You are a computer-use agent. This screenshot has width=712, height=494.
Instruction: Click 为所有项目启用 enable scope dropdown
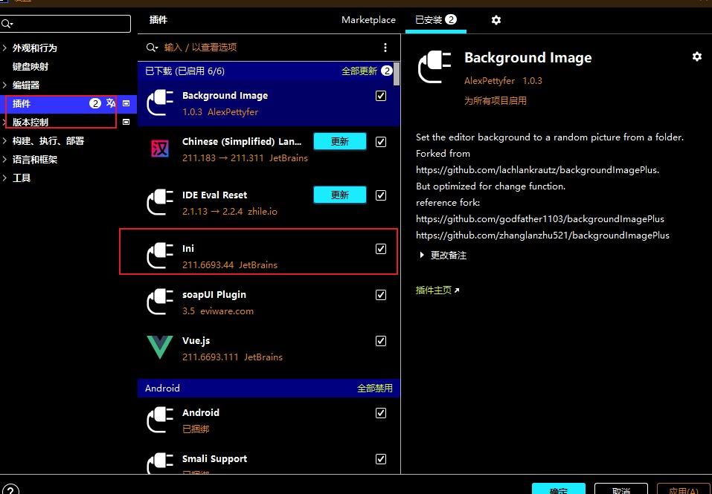click(x=495, y=100)
